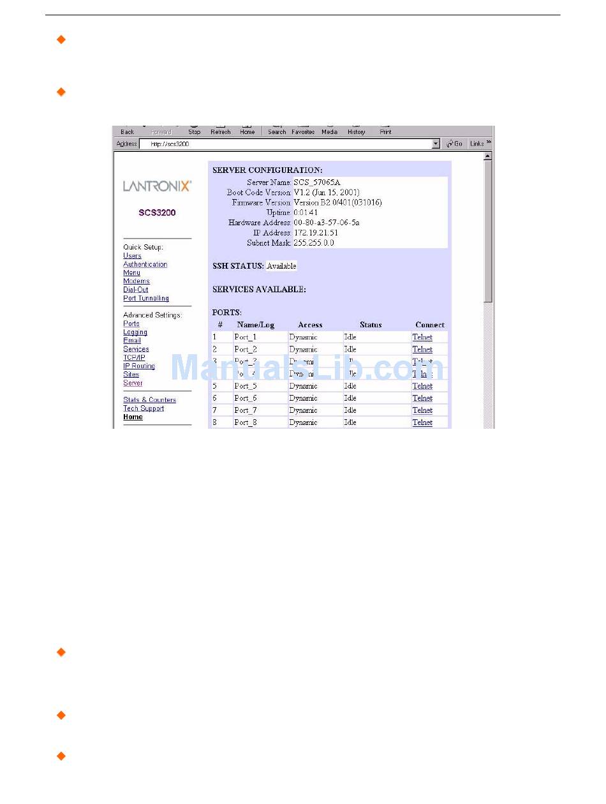Go to the Home toolbar button

[x=248, y=130]
